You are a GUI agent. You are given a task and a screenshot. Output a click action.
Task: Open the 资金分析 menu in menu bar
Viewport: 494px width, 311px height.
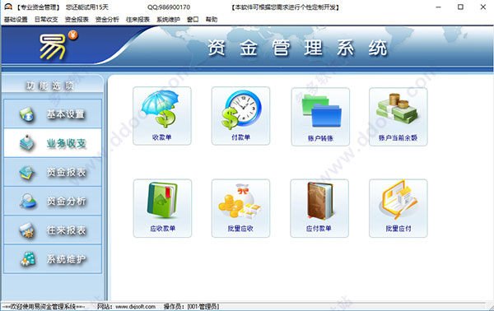(107, 20)
